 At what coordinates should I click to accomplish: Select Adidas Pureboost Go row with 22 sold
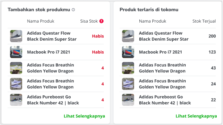(x=168, y=100)
